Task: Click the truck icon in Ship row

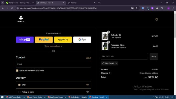Action: point(87,85)
